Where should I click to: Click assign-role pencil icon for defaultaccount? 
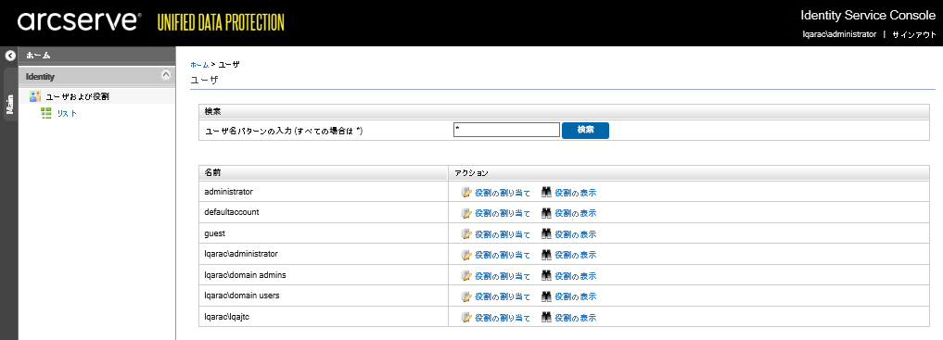pyautogui.click(x=466, y=213)
